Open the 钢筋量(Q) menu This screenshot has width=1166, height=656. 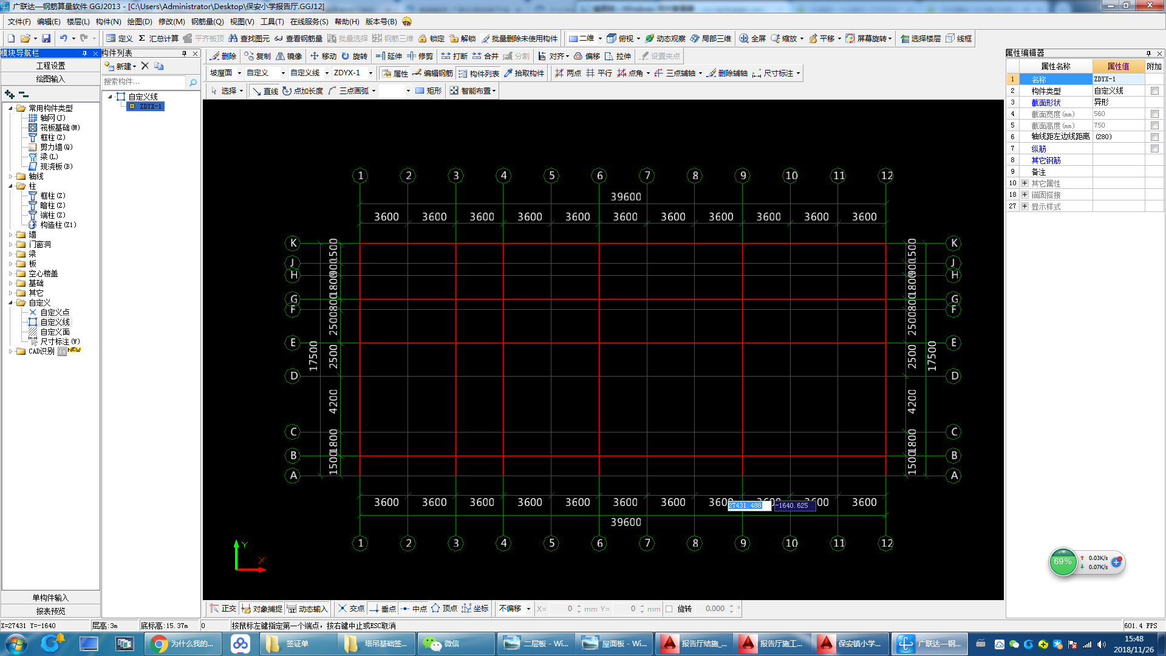click(208, 21)
